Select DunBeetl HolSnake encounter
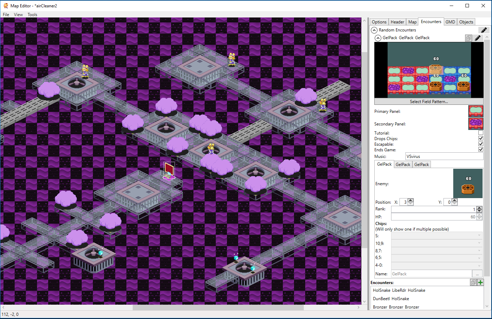 (x=391, y=299)
